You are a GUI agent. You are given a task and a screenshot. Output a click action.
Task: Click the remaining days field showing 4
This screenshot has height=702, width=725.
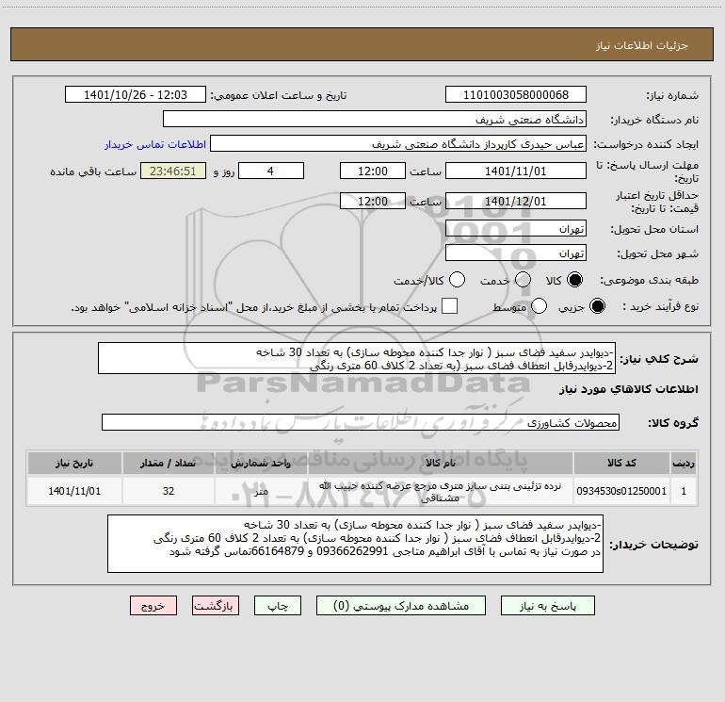[x=271, y=171]
